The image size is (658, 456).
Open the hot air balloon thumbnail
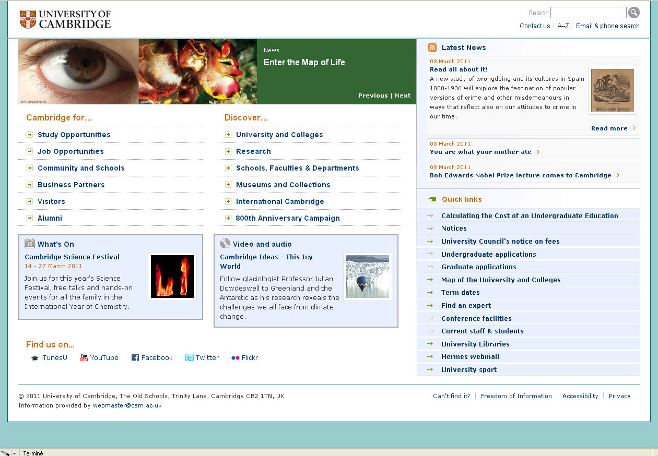(x=368, y=277)
